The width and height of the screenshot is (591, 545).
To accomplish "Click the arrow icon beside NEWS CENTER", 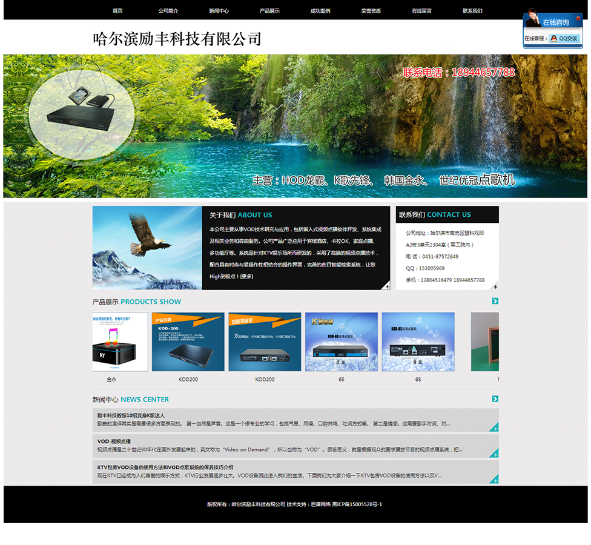I will point(495,398).
